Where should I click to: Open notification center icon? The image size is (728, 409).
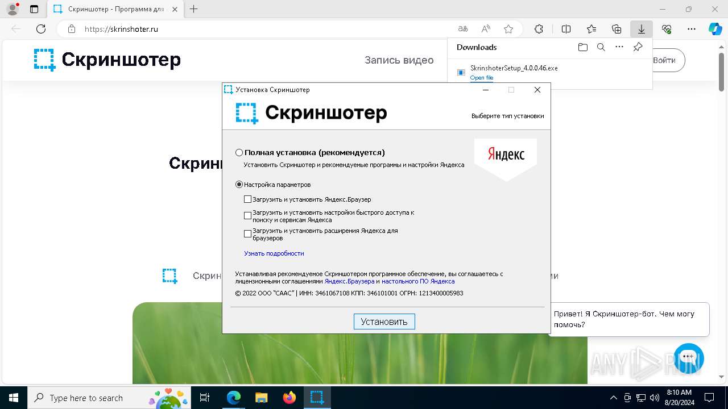click(x=710, y=398)
